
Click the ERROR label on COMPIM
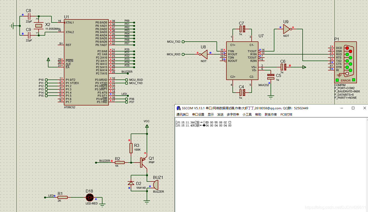pos(346,81)
